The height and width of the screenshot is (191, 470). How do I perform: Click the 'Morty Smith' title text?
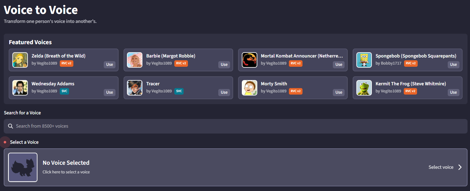[x=274, y=84]
